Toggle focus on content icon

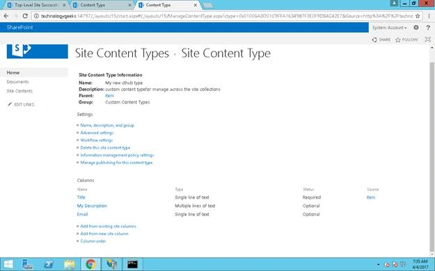[x=428, y=40]
